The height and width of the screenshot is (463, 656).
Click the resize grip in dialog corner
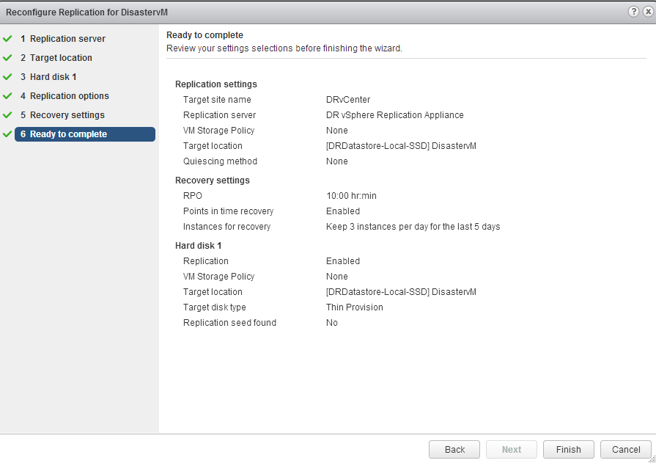(x=652, y=459)
